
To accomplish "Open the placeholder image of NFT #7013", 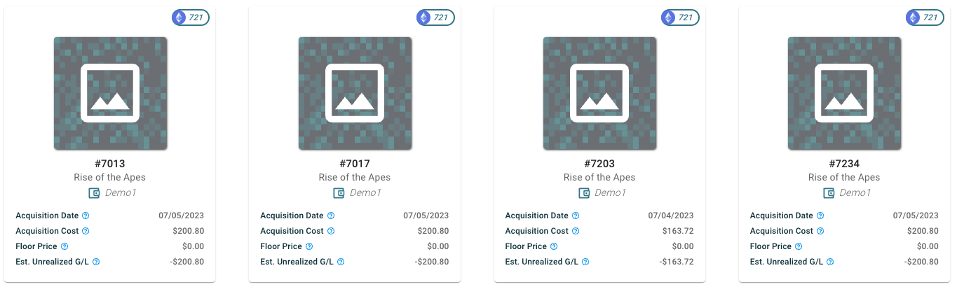I will [x=110, y=93].
